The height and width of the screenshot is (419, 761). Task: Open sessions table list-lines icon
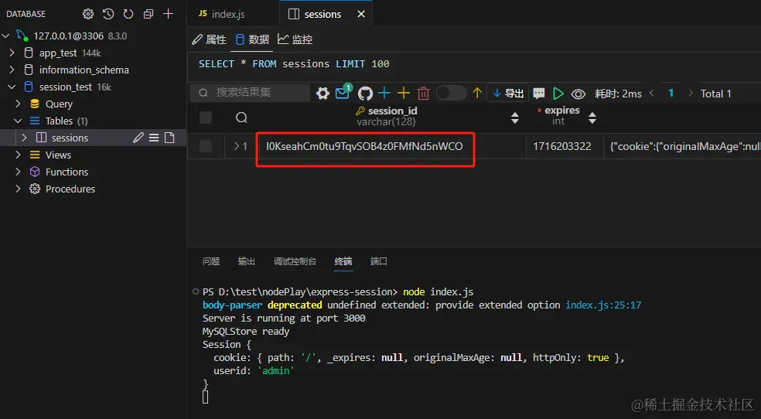[x=154, y=138]
